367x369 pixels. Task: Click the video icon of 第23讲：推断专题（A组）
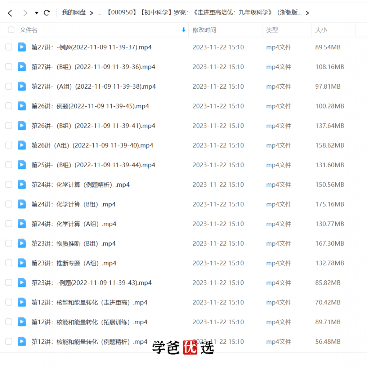tap(22, 263)
